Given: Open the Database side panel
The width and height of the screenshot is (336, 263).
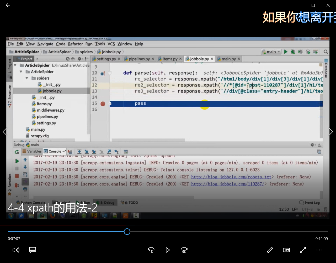Looking at the screenshot, I should point(326,68).
